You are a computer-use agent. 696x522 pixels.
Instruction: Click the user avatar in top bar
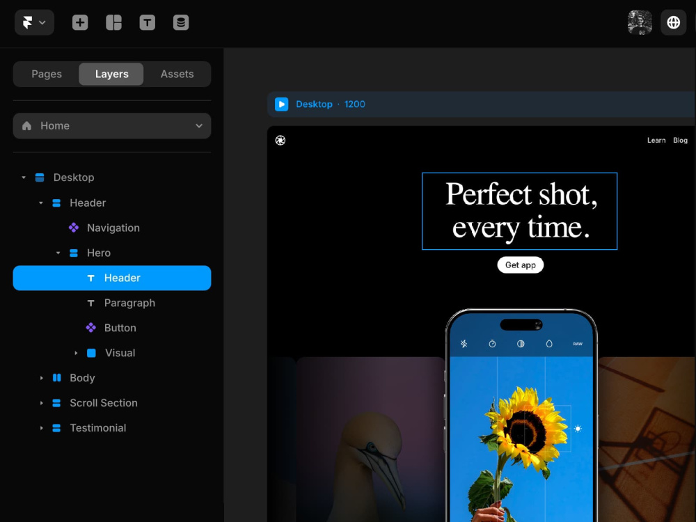pos(640,22)
